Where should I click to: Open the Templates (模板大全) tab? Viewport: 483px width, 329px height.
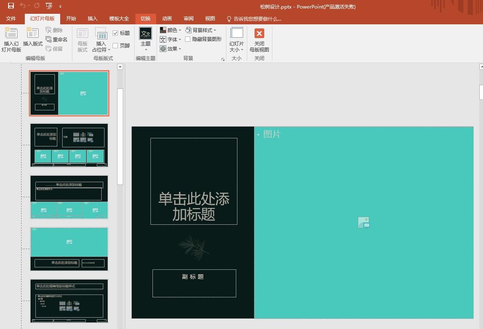pos(119,18)
